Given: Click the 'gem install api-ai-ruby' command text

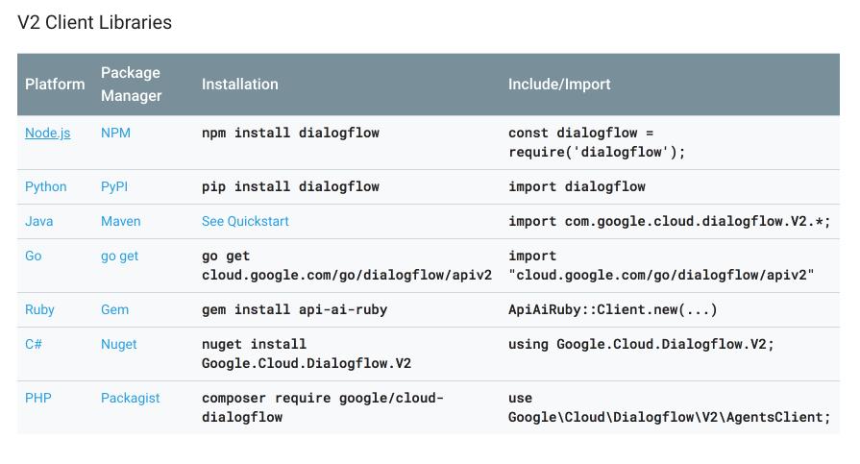Looking at the screenshot, I should coord(295,309).
